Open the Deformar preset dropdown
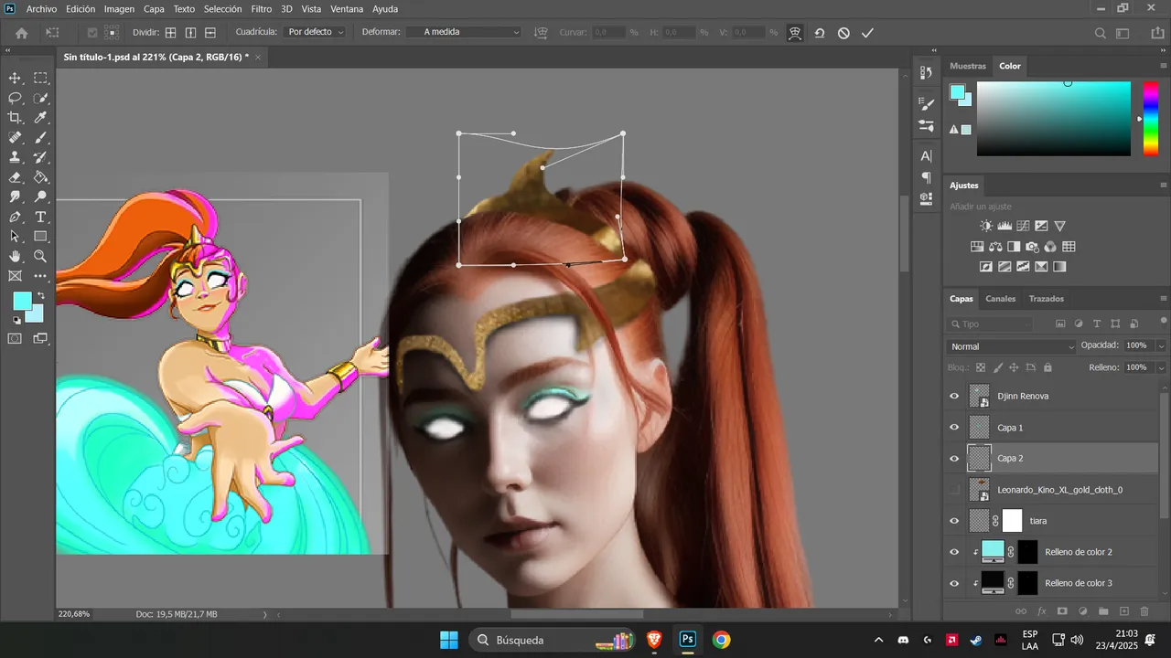 (x=471, y=32)
